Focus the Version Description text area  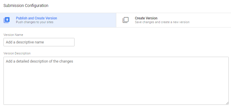(x=116, y=81)
